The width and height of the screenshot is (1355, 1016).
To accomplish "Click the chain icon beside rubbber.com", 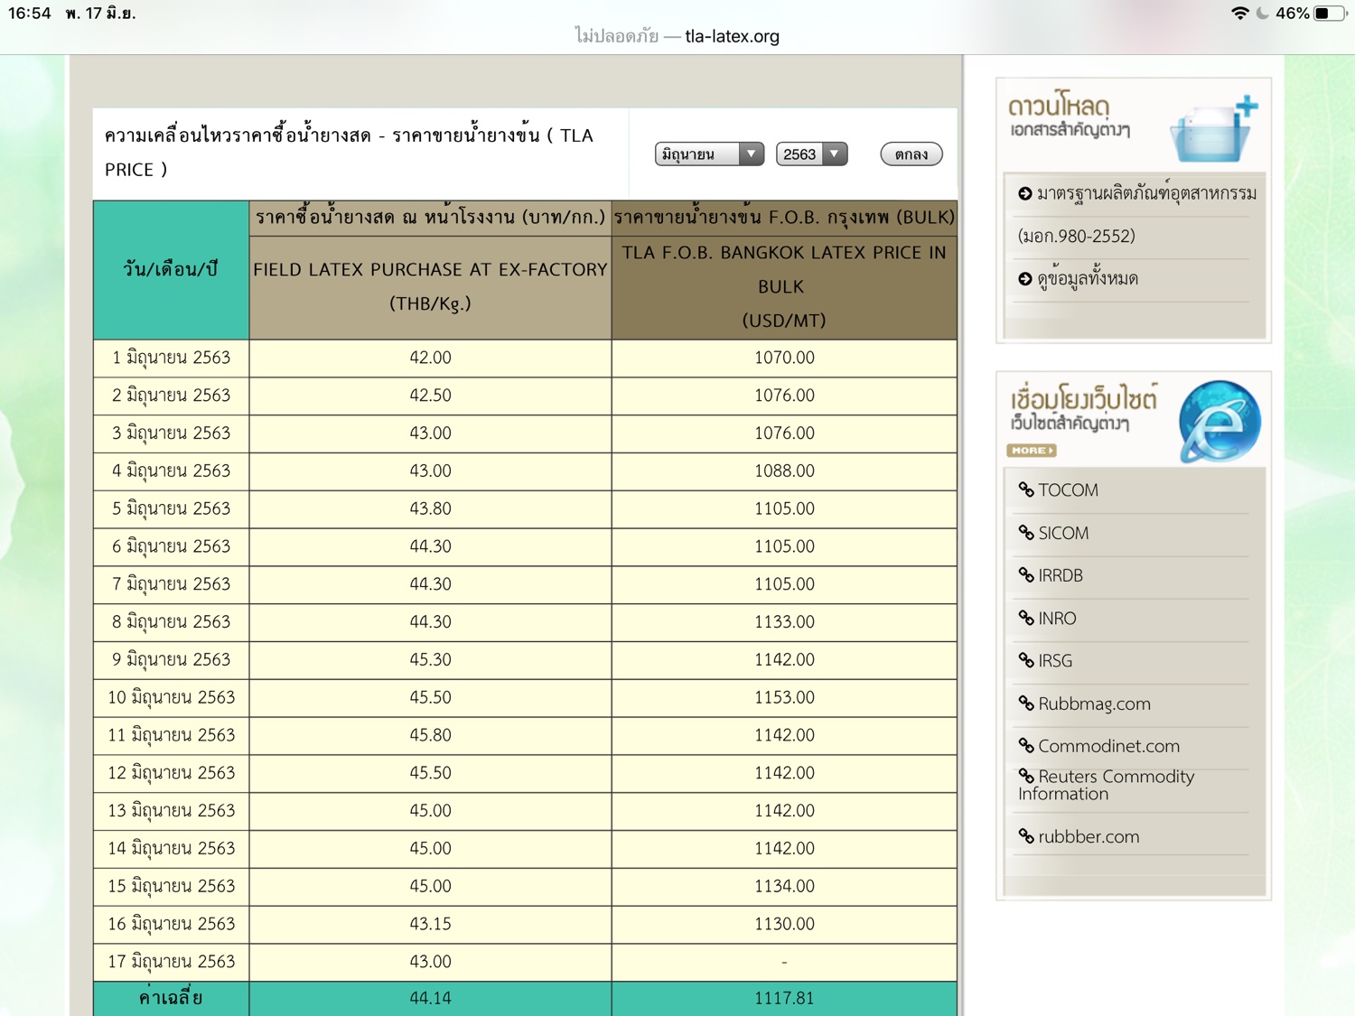I will point(1026,836).
